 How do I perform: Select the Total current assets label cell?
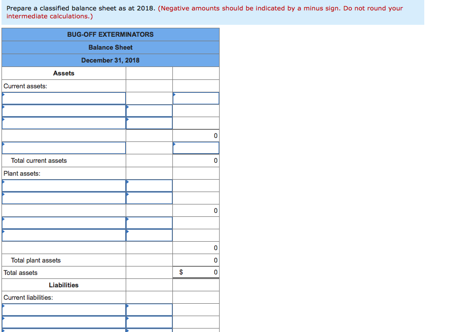(64, 160)
